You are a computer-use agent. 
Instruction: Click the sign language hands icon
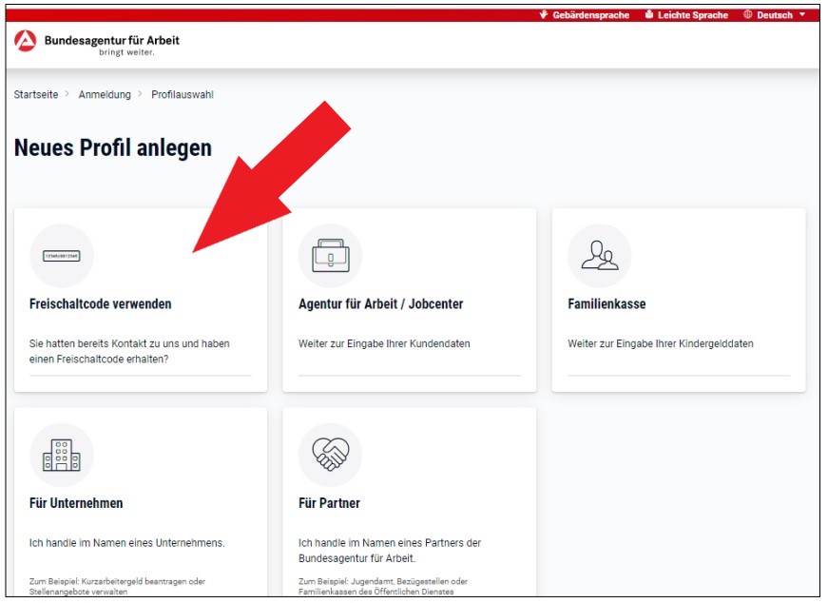[x=542, y=14]
